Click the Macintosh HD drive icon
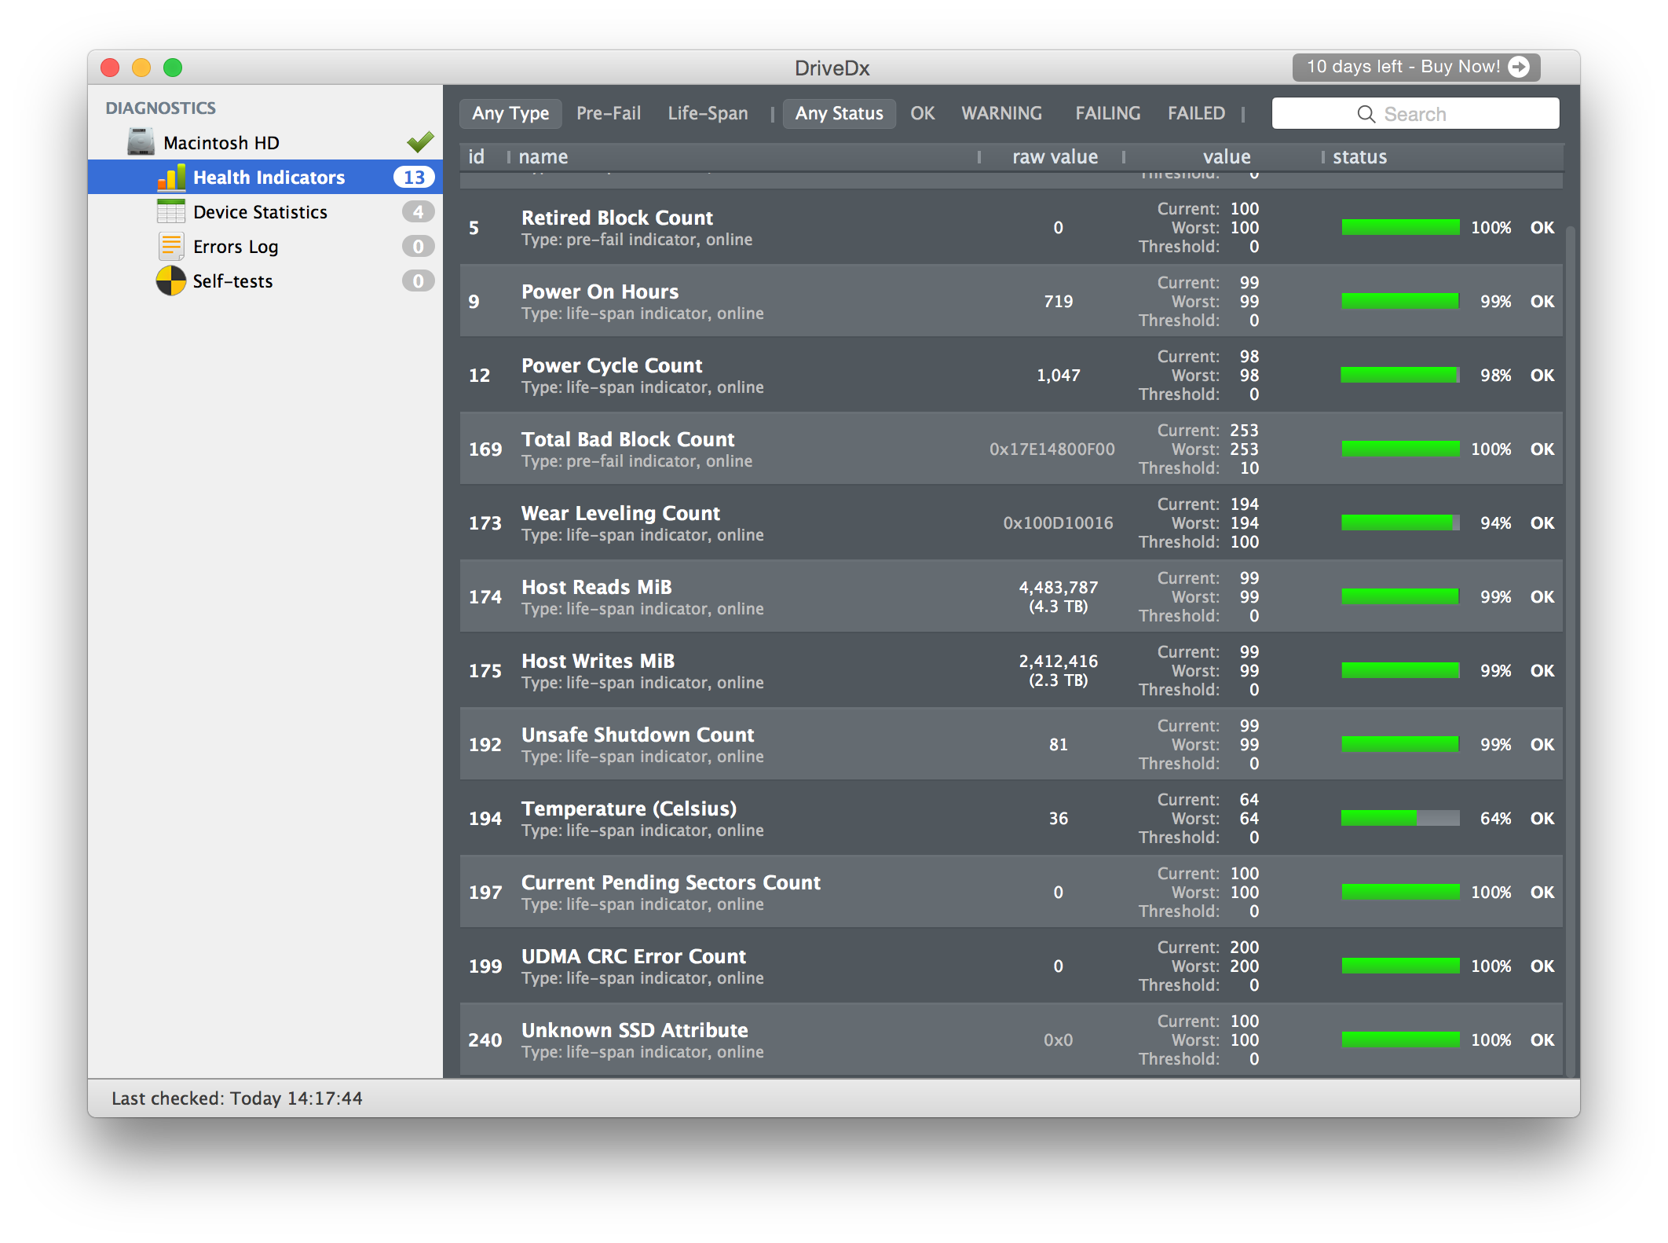1668x1243 pixels. (141, 142)
